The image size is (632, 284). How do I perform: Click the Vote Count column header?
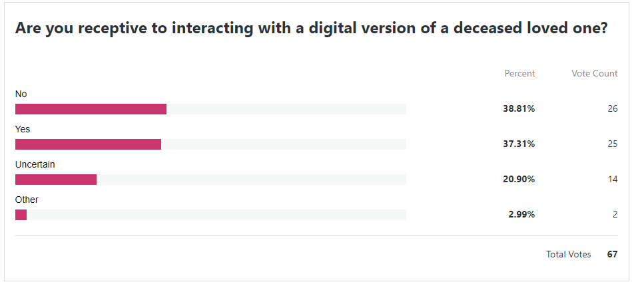594,73
